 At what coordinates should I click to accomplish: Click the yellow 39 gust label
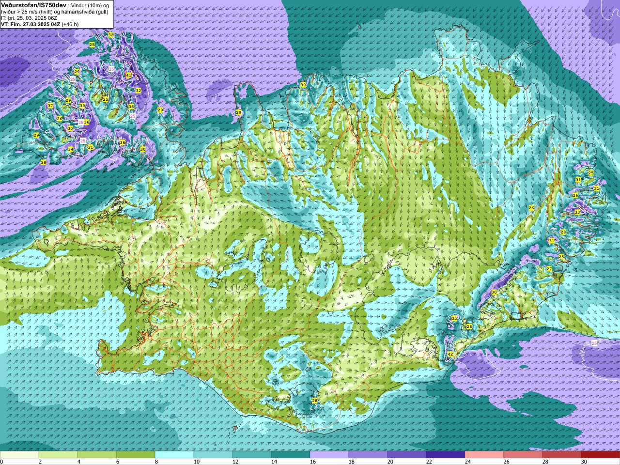(x=82, y=106)
